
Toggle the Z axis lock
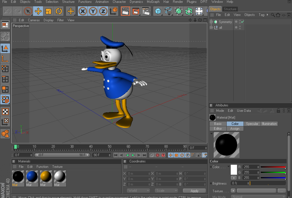pos(103,11)
